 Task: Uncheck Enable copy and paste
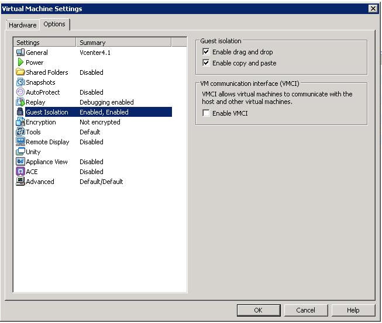[x=206, y=63]
